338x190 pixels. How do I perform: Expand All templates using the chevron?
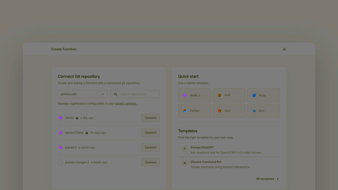[x=278, y=179]
